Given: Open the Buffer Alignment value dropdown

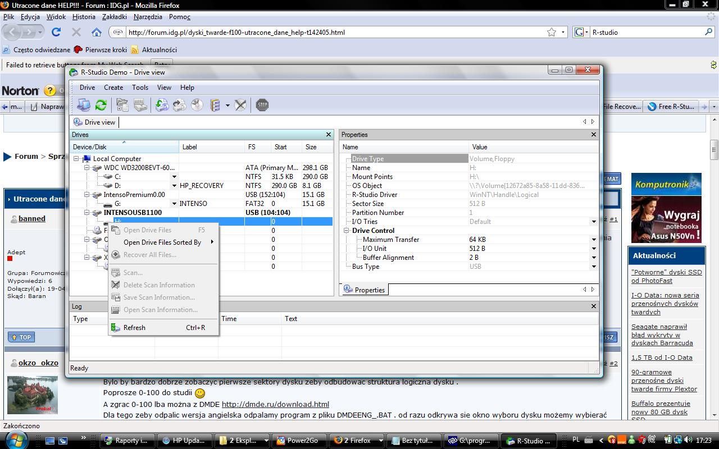Looking at the screenshot, I should (594, 258).
